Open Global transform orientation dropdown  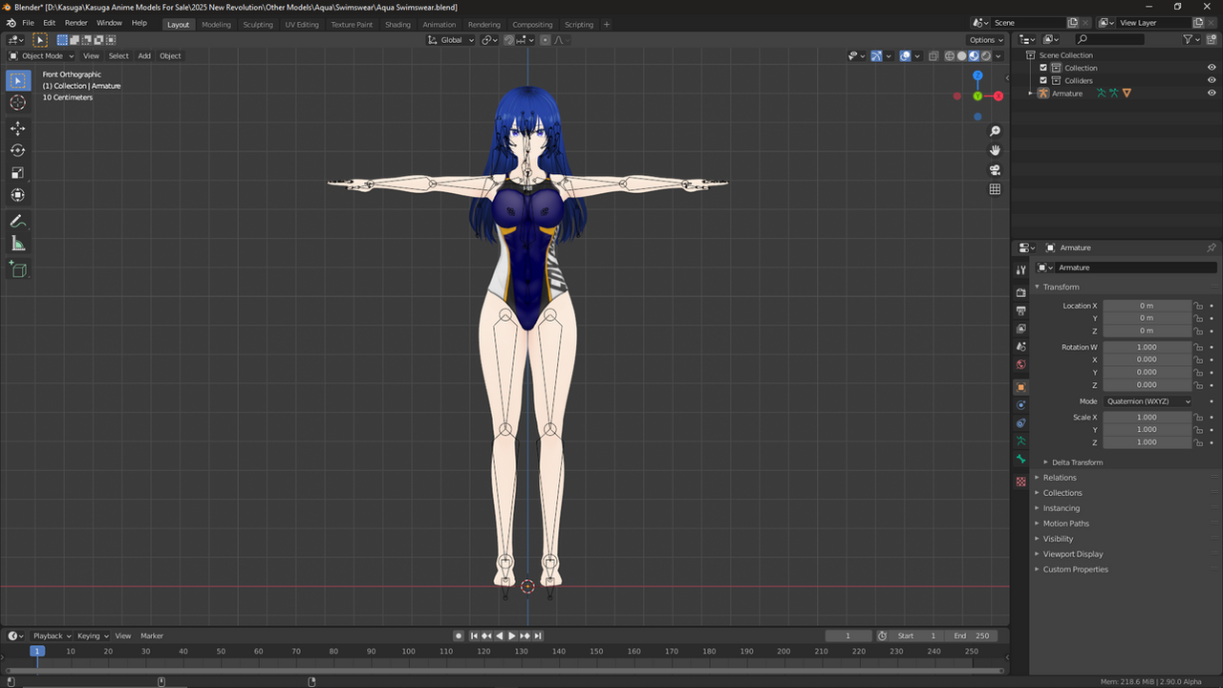pyautogui.click(x=450, y=39)
